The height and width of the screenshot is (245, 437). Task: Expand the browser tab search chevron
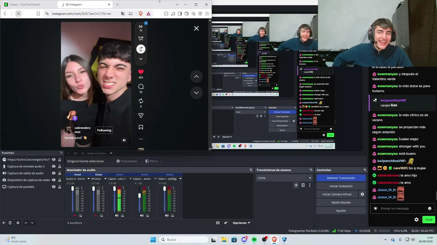click(177, 4)
